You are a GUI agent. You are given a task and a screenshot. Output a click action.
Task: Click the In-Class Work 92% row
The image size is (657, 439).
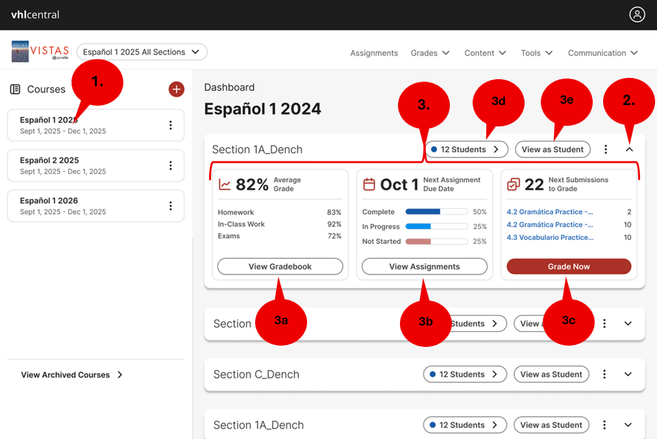(x=279, y=224)
